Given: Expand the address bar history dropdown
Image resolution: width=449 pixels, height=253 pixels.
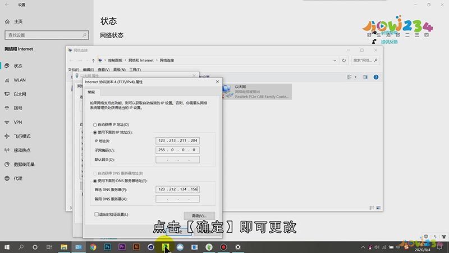Looking at the screenshot, I should click(335, 61).
